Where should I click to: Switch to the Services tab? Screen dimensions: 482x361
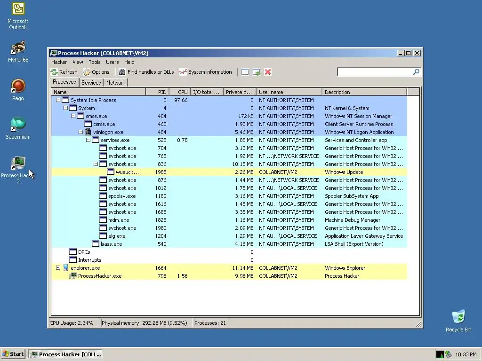tap(91, 83)
